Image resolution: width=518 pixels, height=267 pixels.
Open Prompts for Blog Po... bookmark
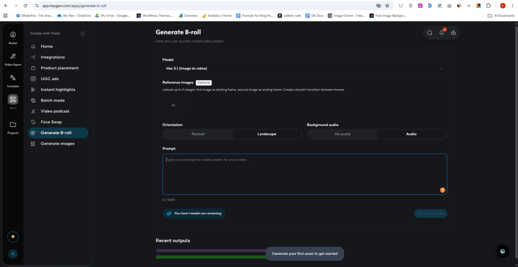255,16
